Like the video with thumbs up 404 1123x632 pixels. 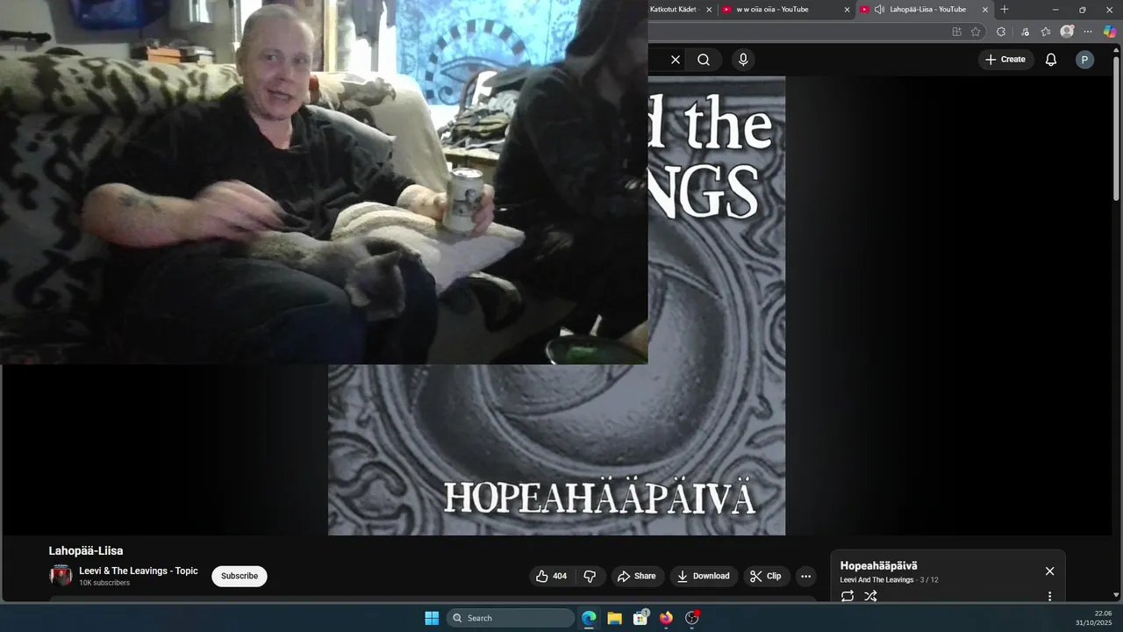pos(552,576)
